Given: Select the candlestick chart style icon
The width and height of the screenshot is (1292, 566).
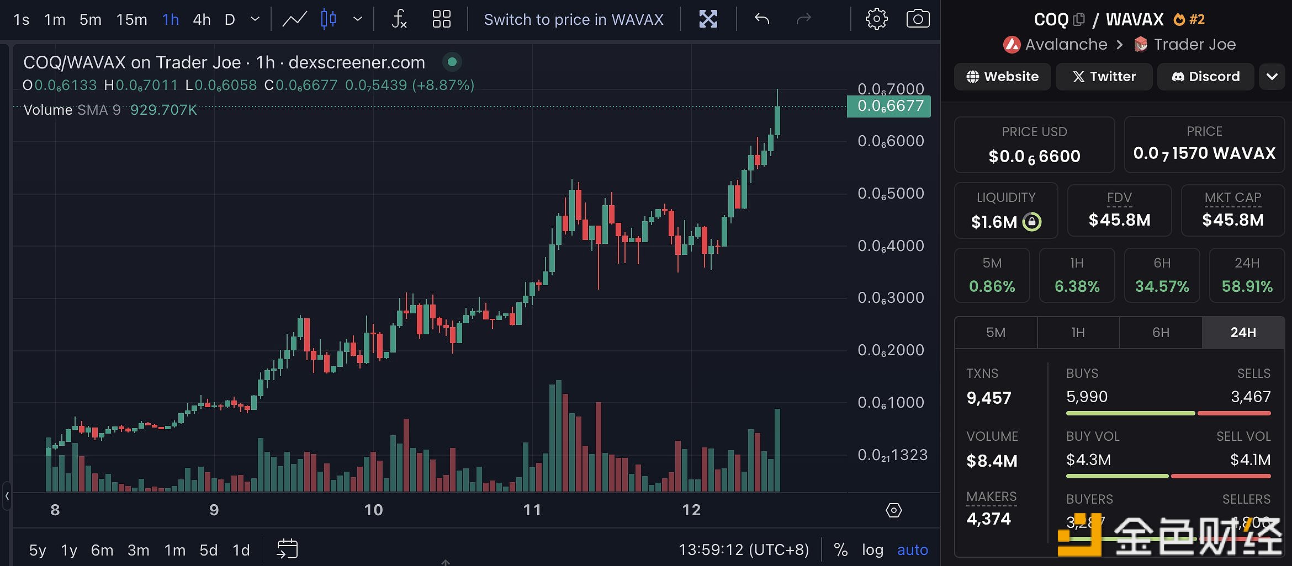Looking at the screenshot, I should (329, 19).
